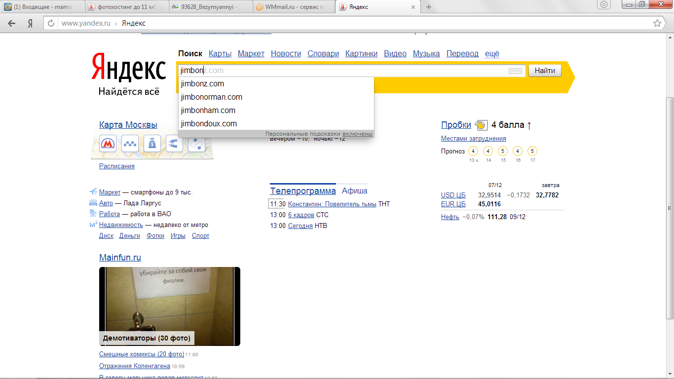Click the magnet icon on the map widget
This screenshot has height=379, width=674.
174,143
